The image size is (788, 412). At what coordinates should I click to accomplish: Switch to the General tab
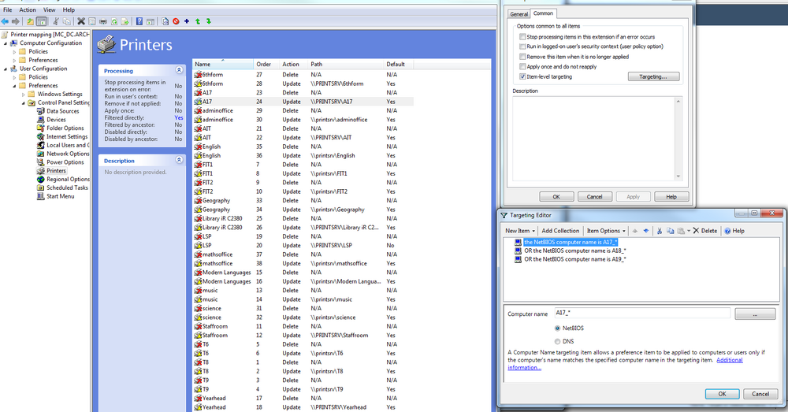pyautogui.click(x=519, y=14)
